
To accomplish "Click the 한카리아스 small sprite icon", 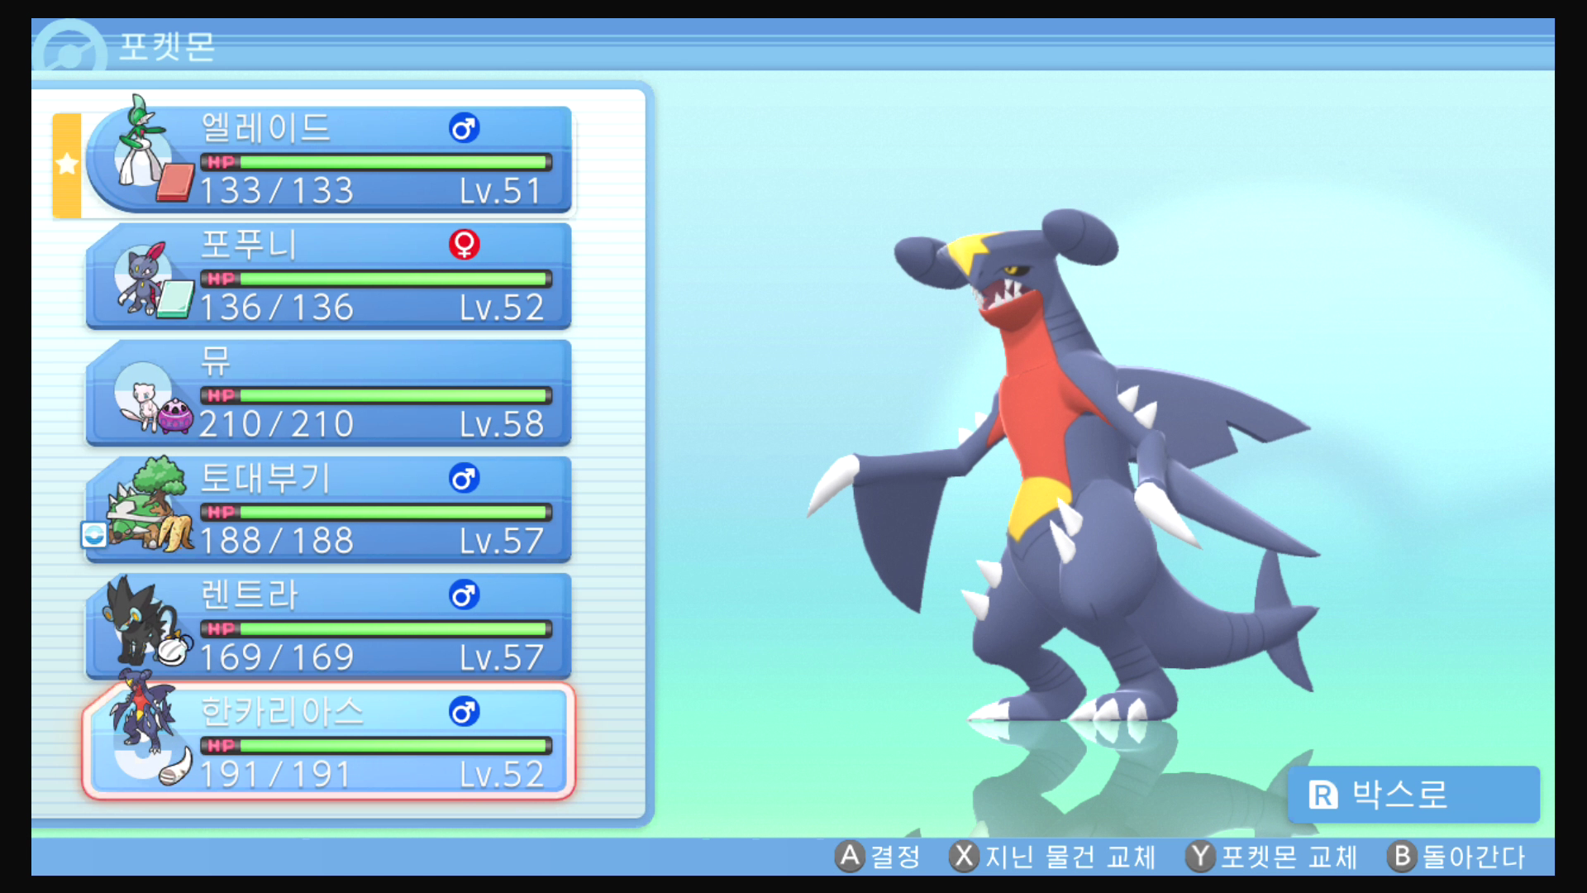I will (x=142, y=711).
